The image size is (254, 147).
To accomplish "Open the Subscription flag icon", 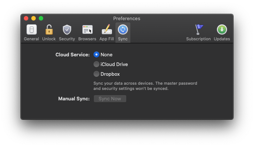I will click(x=199, y=29).
